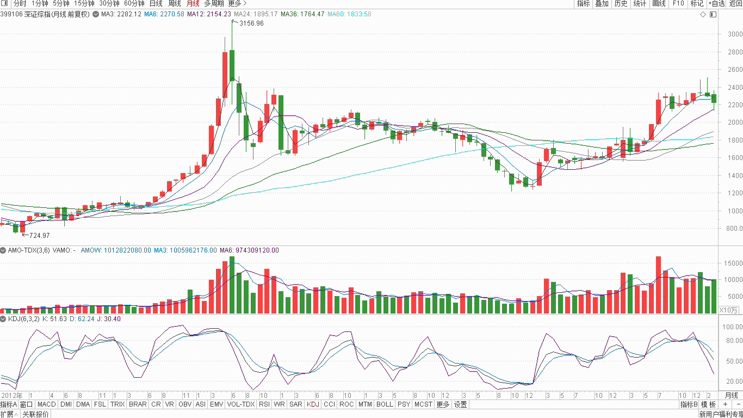The height and width of the screenshot is (418, 743).
Task: Apply the DMI indicator
Action: [66, 404]
